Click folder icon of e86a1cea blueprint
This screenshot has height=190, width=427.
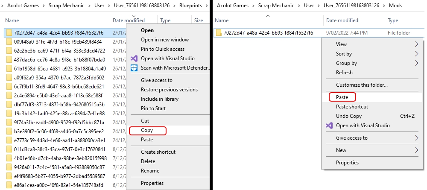(x=9, y=185)
